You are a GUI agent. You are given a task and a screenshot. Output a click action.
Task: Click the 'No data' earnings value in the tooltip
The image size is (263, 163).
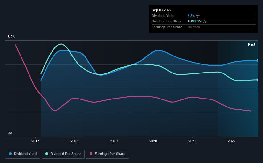193,27
